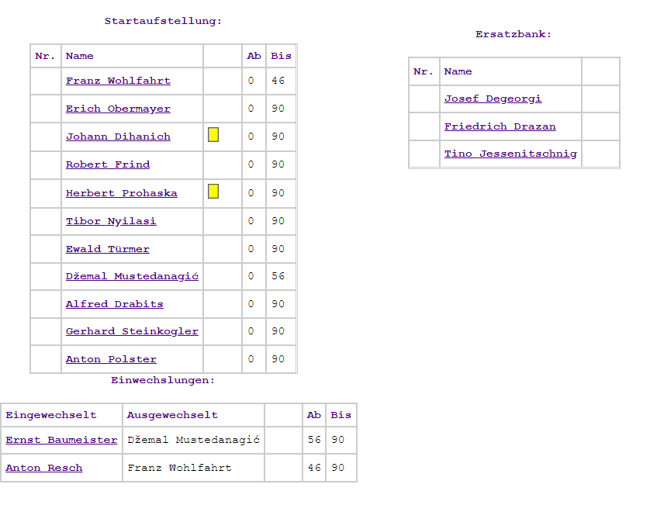The width and height of the screenshot is (650, 512).
Task: Open Gerhard Steinkogler player page
Action: tap(132, 331)
